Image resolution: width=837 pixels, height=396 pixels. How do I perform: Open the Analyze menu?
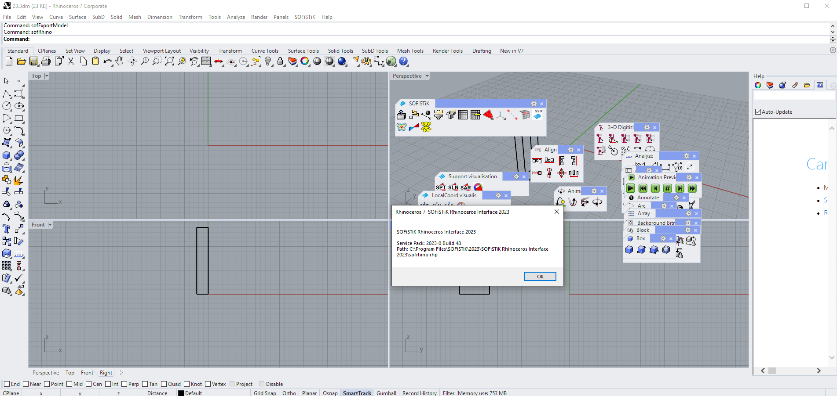point(236,17)
